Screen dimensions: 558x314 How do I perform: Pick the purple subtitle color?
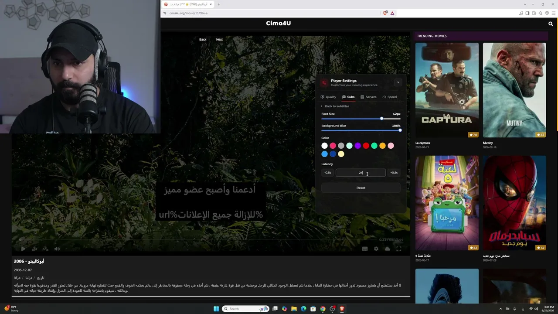point(357,146)
